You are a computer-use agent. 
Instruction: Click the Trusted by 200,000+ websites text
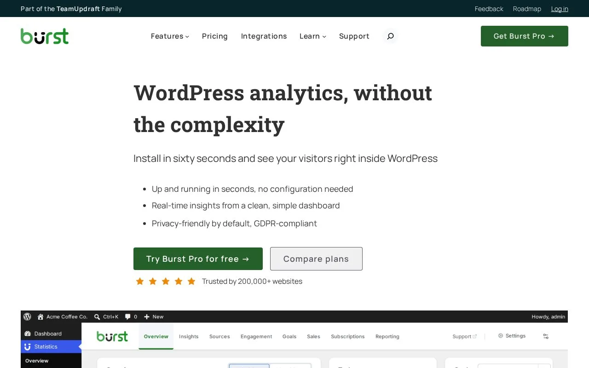tap(252, 281)
